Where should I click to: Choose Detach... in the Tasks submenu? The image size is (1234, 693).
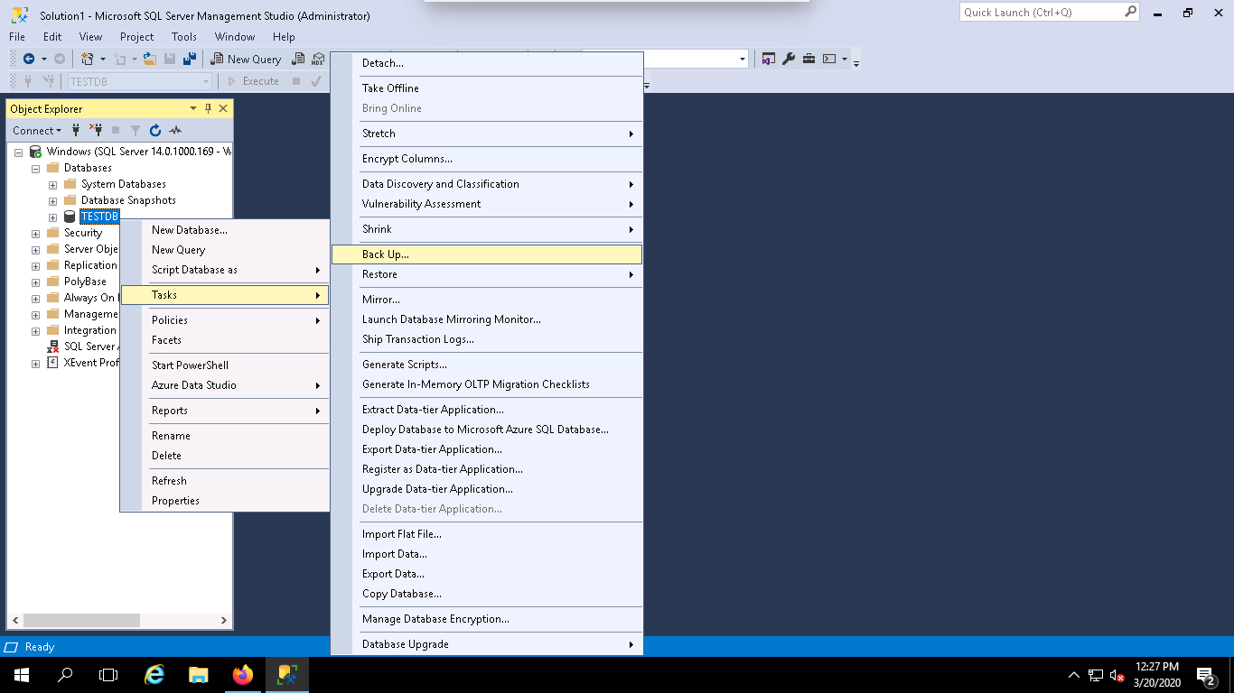click(x=487, y=63)
